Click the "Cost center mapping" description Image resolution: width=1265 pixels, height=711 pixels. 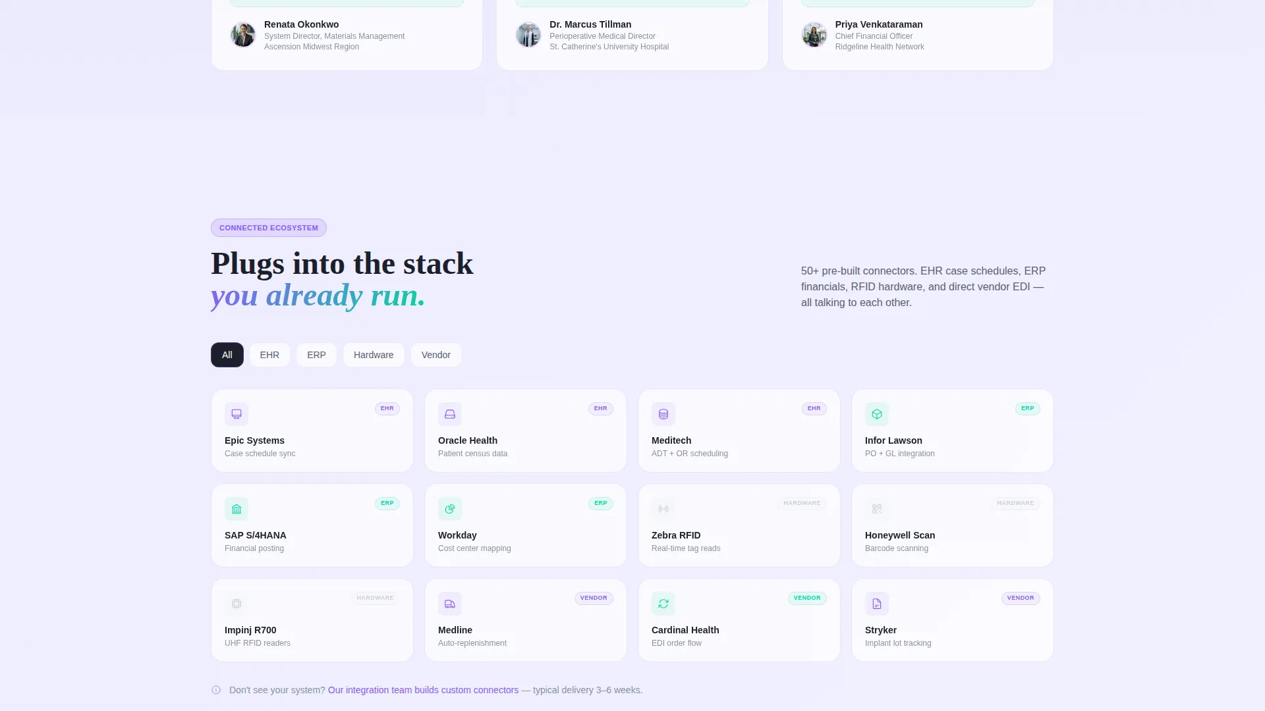point(474,548)
